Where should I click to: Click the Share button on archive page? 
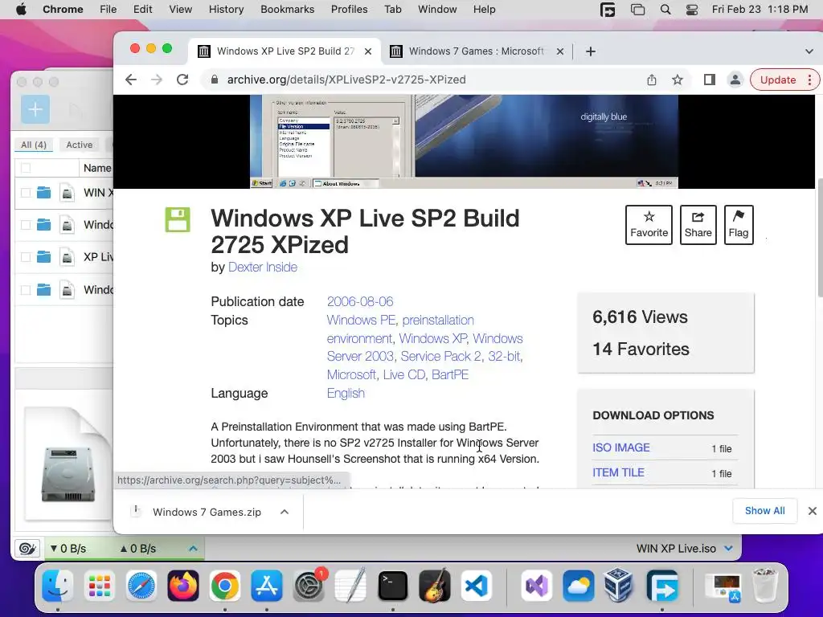click(x=698, y=225)
